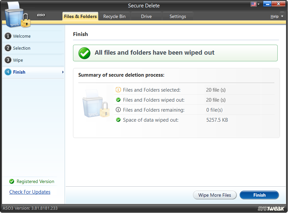Click the check icon beside Files and Folders wiped out

118,100
